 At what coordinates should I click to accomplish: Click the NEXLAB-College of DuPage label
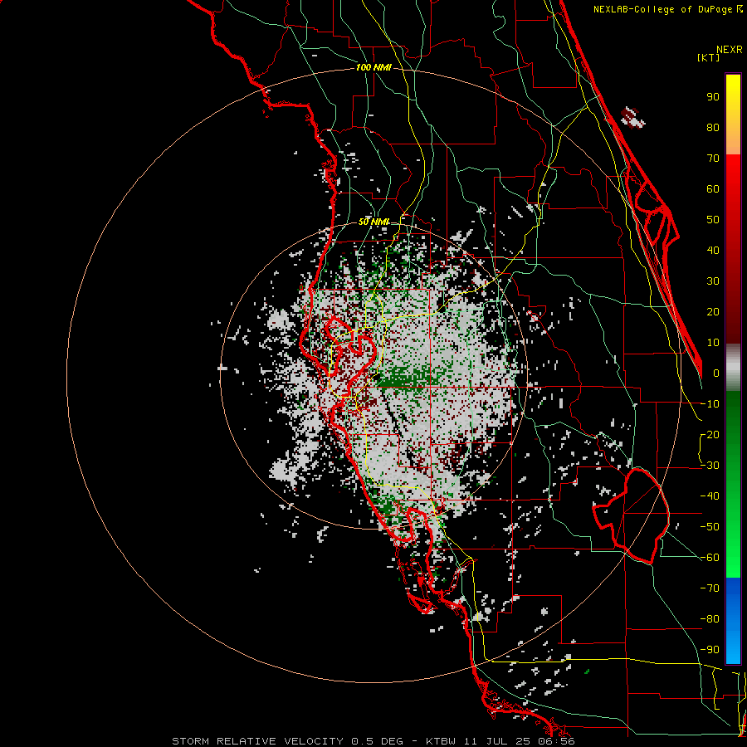(x=663, y=9)
